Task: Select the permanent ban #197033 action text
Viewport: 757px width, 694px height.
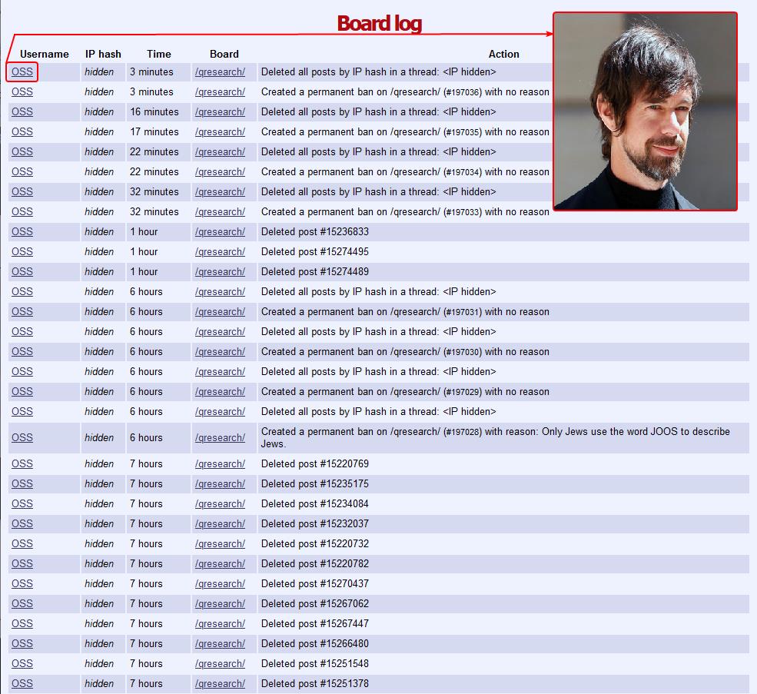Action: point(405,211)
